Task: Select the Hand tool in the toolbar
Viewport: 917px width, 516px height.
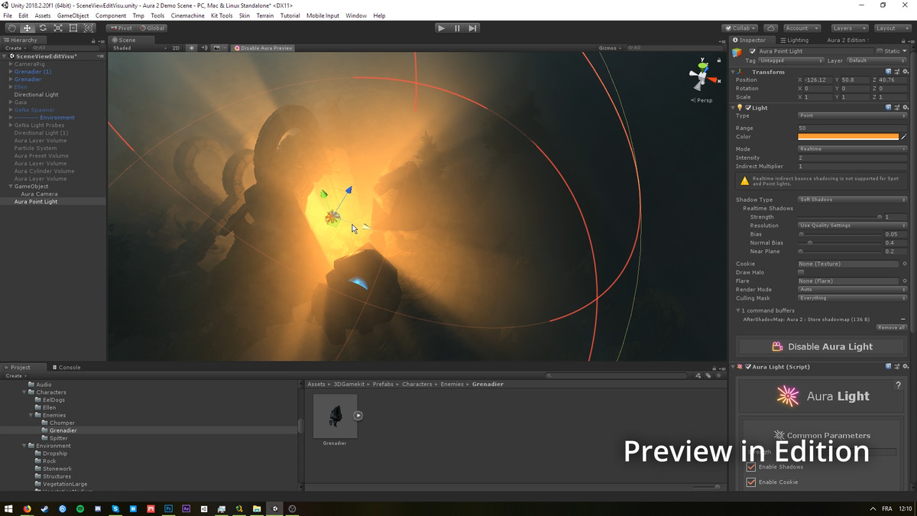Action: click(11, 28)
